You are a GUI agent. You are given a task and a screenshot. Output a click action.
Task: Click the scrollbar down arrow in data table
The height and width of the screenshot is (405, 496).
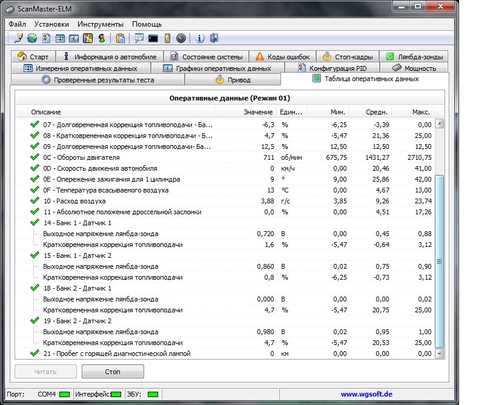[440, 354]
